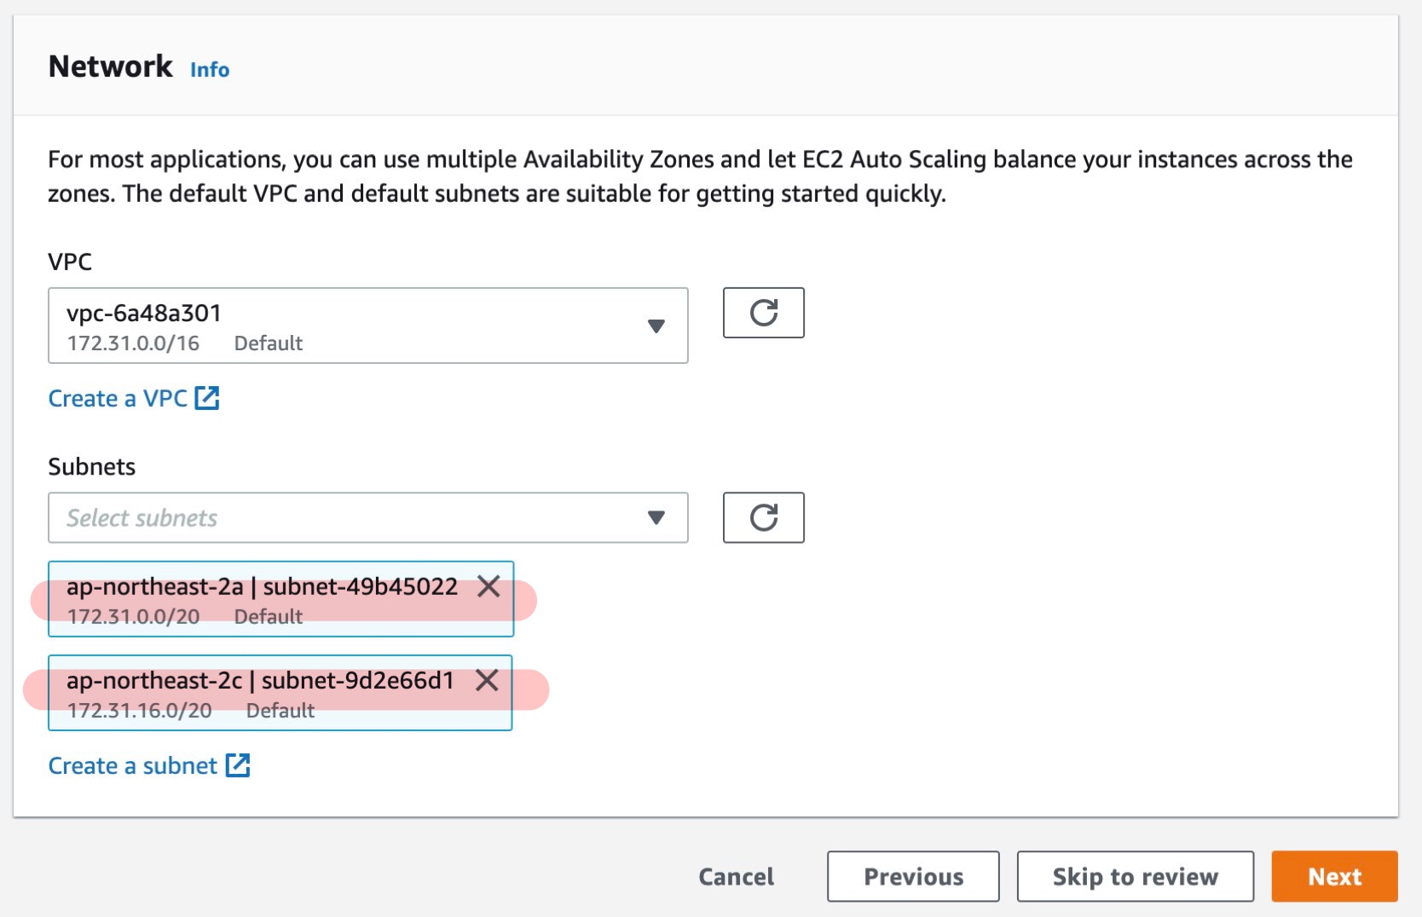This screenshot has height=917, width=1422.
Task: Follow the Create a subnet link
Action: (132, 765)
